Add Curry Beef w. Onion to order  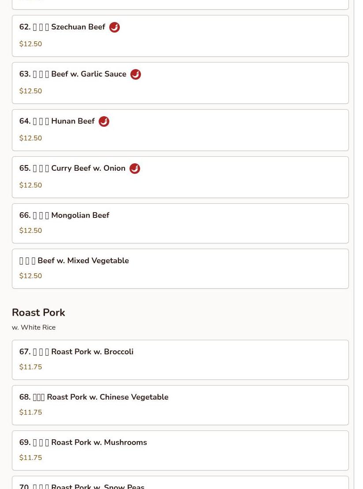coord(180,177)
